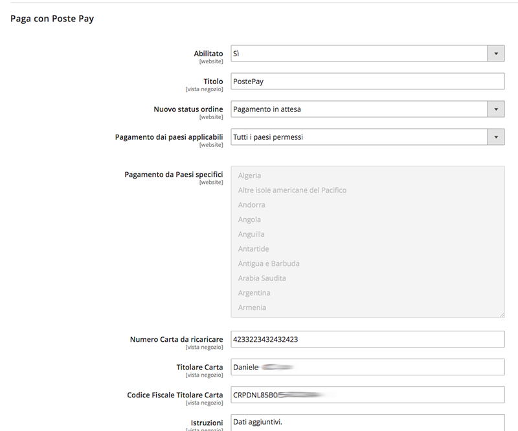This screenshot has width=518, height=431.
Task: Click the Titolo field containing PostePay
Action: click(x=368, y=82)
